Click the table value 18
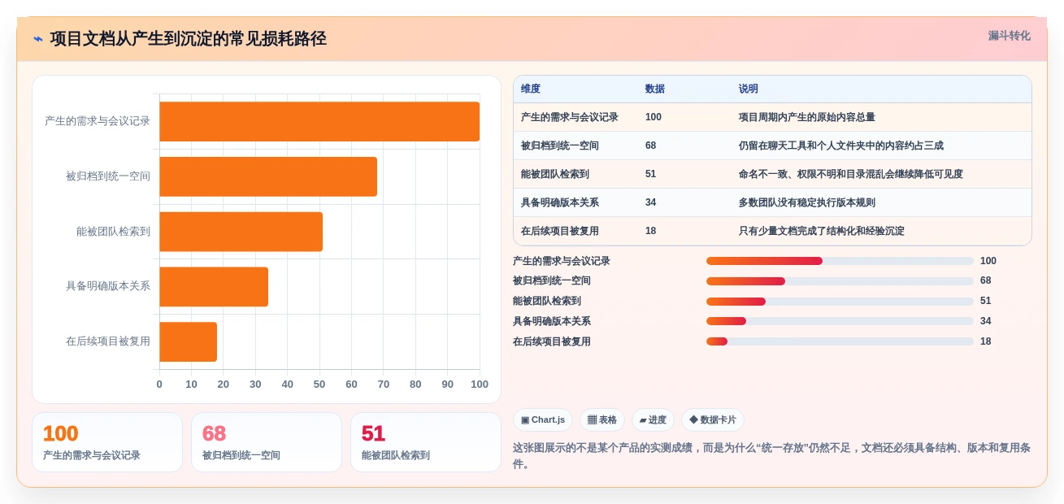 coord(650,231)
